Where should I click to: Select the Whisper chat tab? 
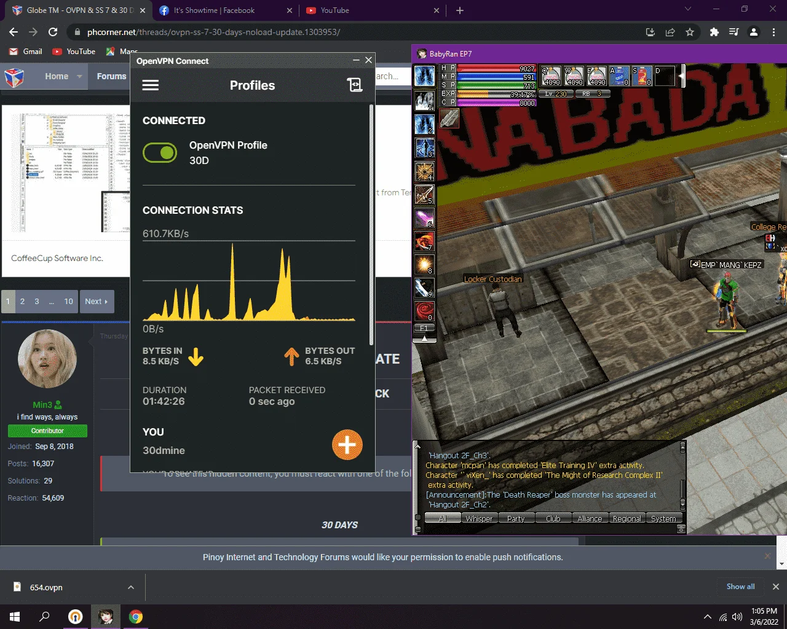click(479, 518)
